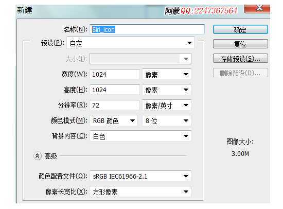283x209 pixels.
Task: Open the 预设 preset dropdown showing 自定
Action: pos(131,43)
